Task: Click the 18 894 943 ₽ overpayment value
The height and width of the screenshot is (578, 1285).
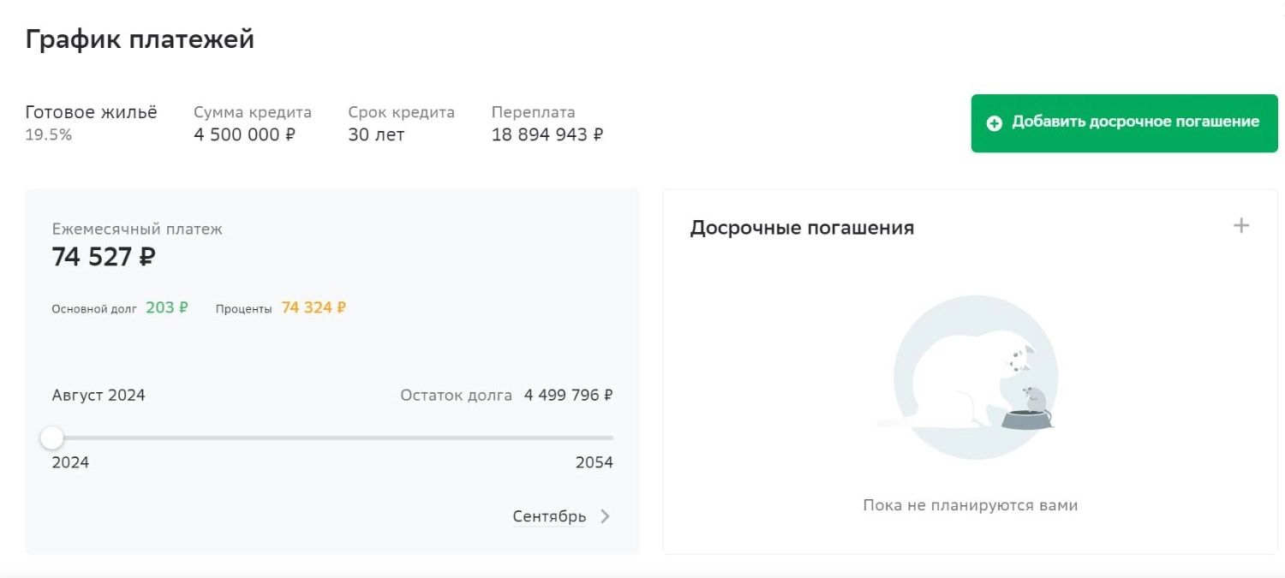Action: point(547,134)
